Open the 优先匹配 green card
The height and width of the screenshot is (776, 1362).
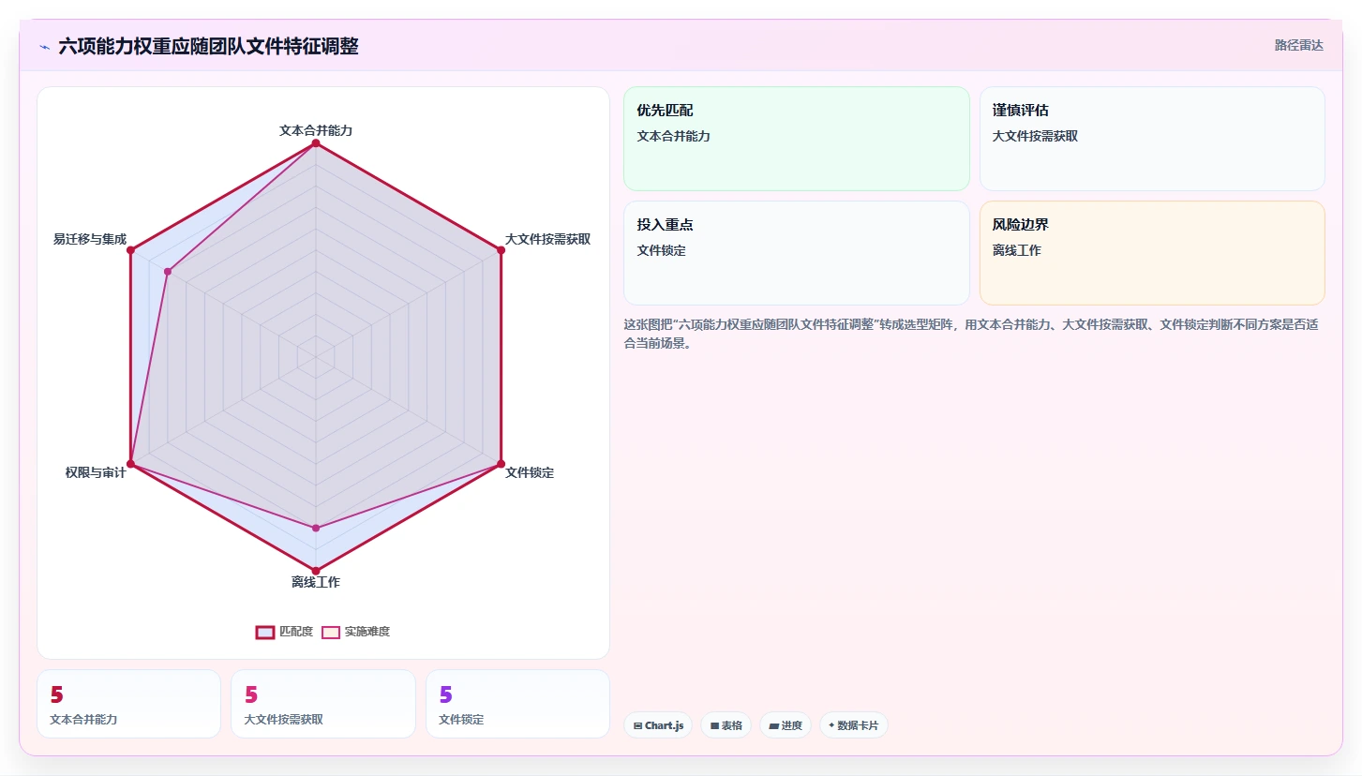tap(797, 139)
